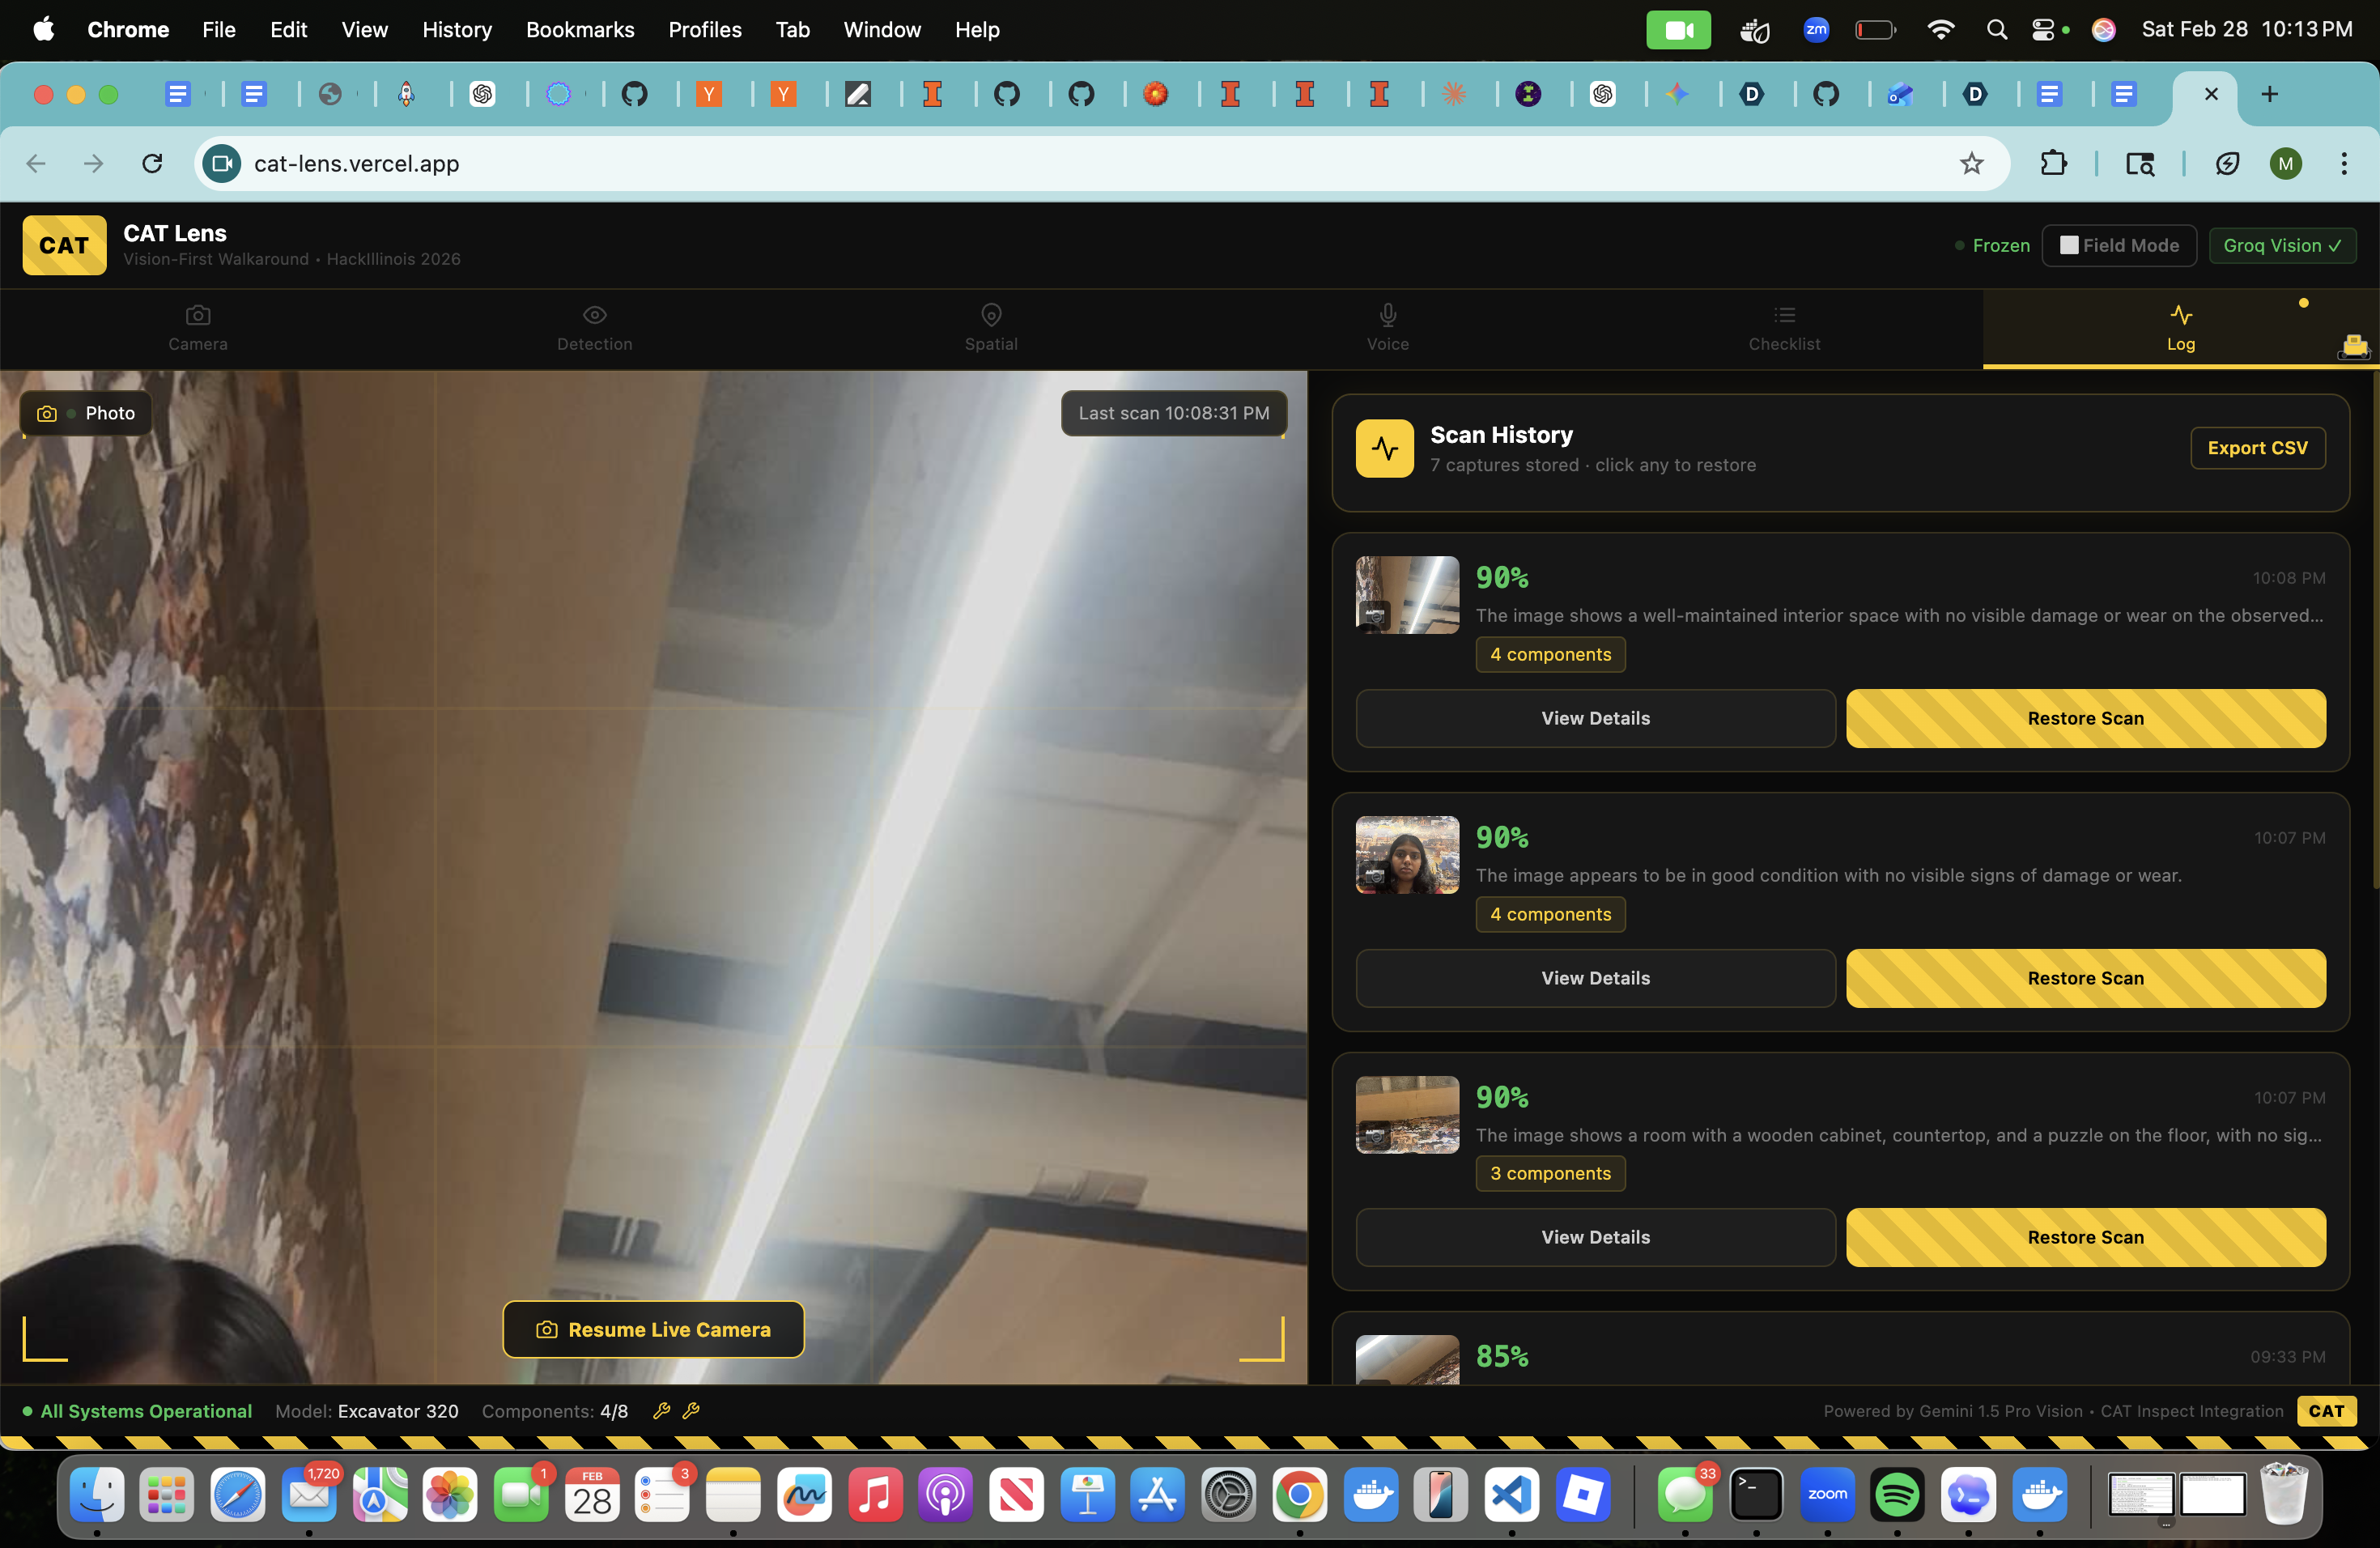This screenshot has width=2380, height=1548.
Task: Bookmark this page with star icon
Action: 1970,163
